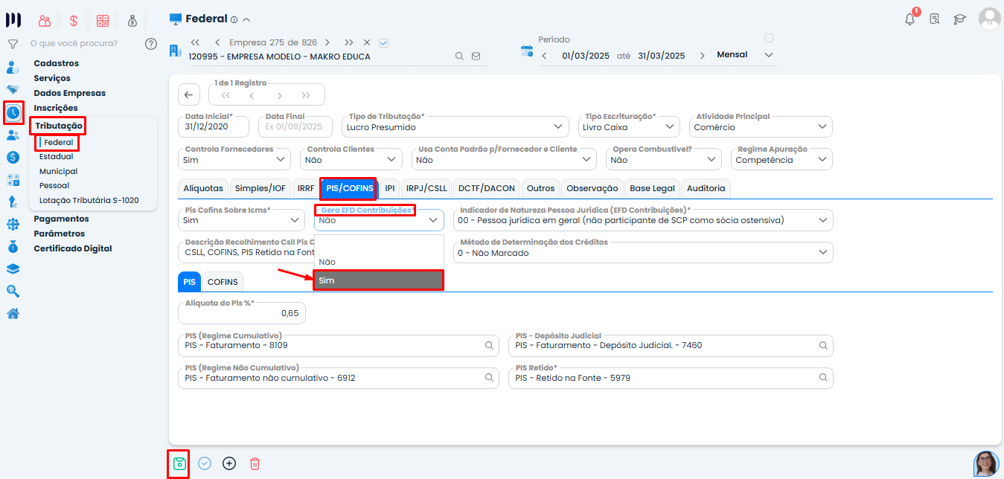
Task: Open the Certificado Digital menu item
Action: click(x=73, y=248)
